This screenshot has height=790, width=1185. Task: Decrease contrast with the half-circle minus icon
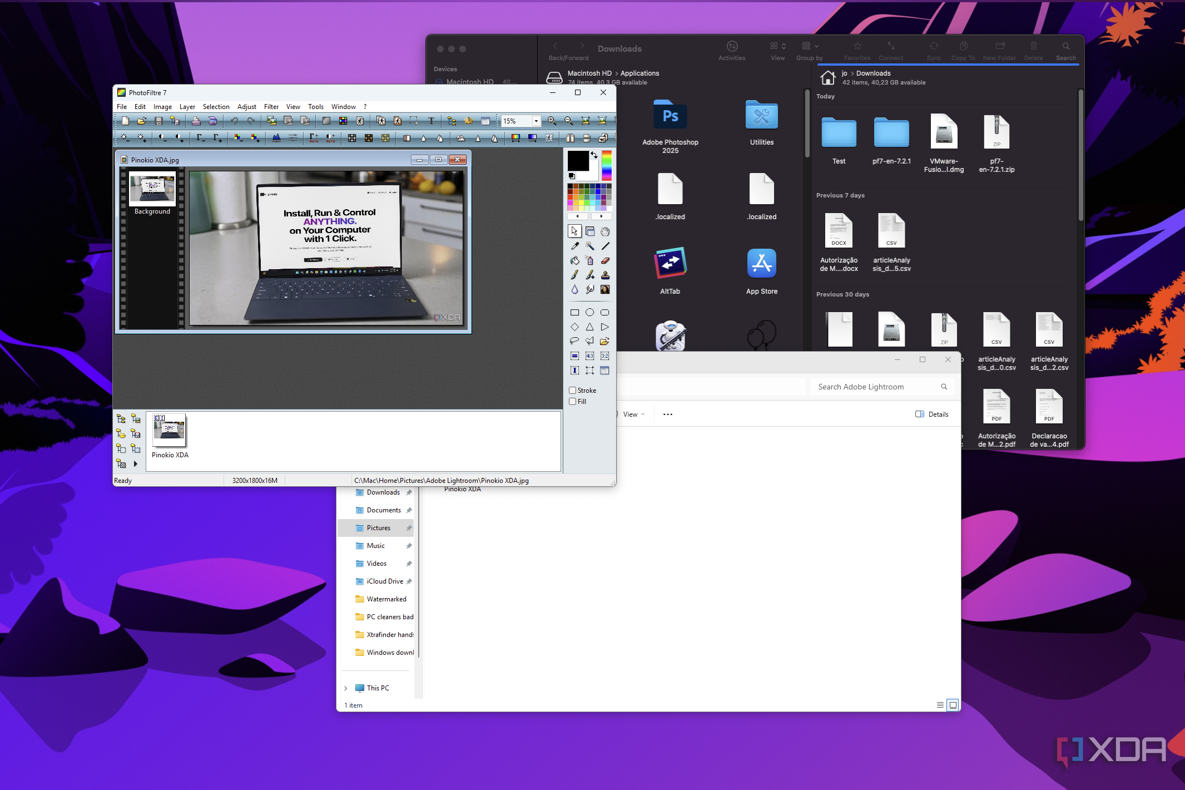point(162,137)
